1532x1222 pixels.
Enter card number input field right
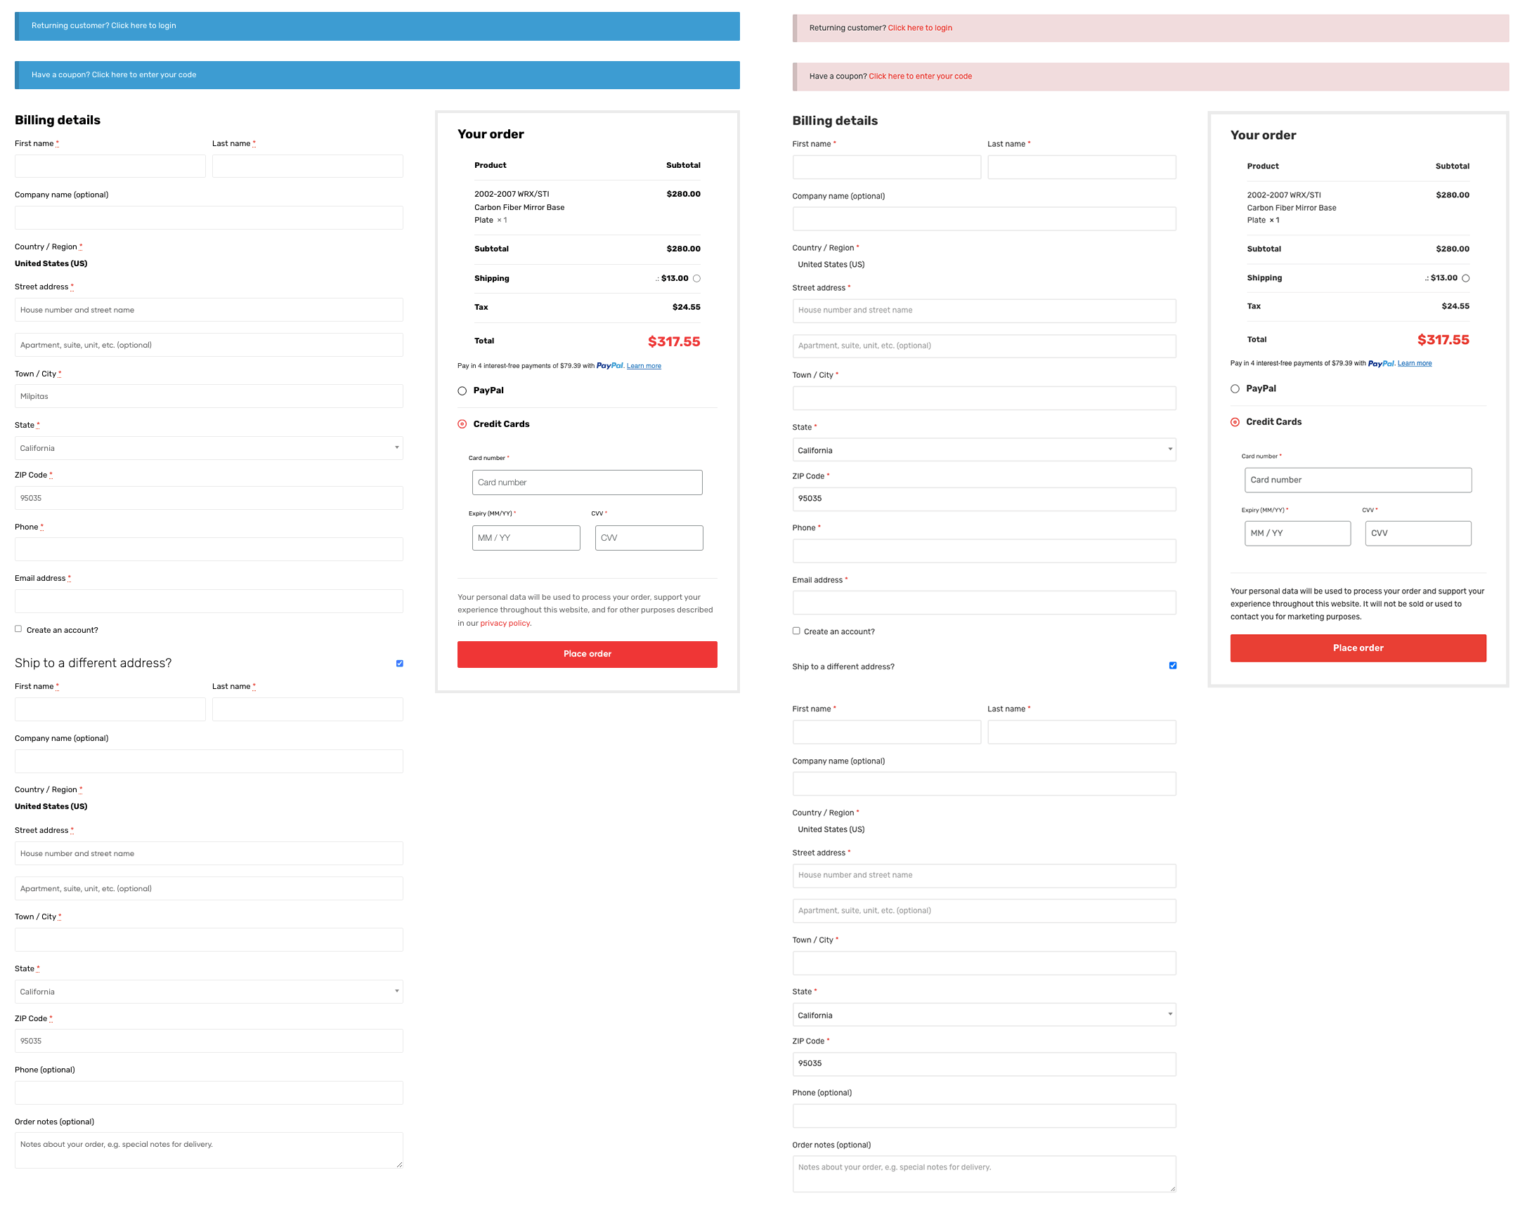[1357, 479]
